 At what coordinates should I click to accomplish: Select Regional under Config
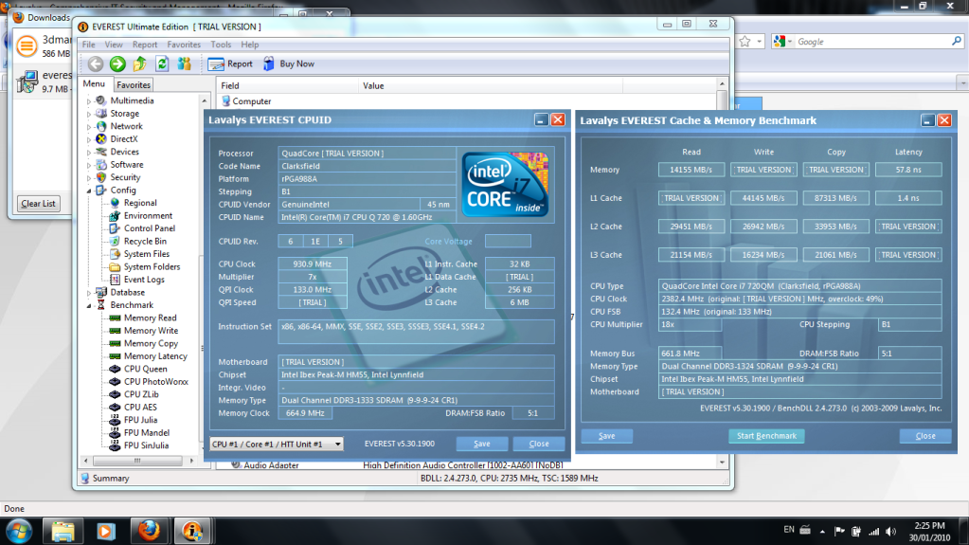coord(139,203)
